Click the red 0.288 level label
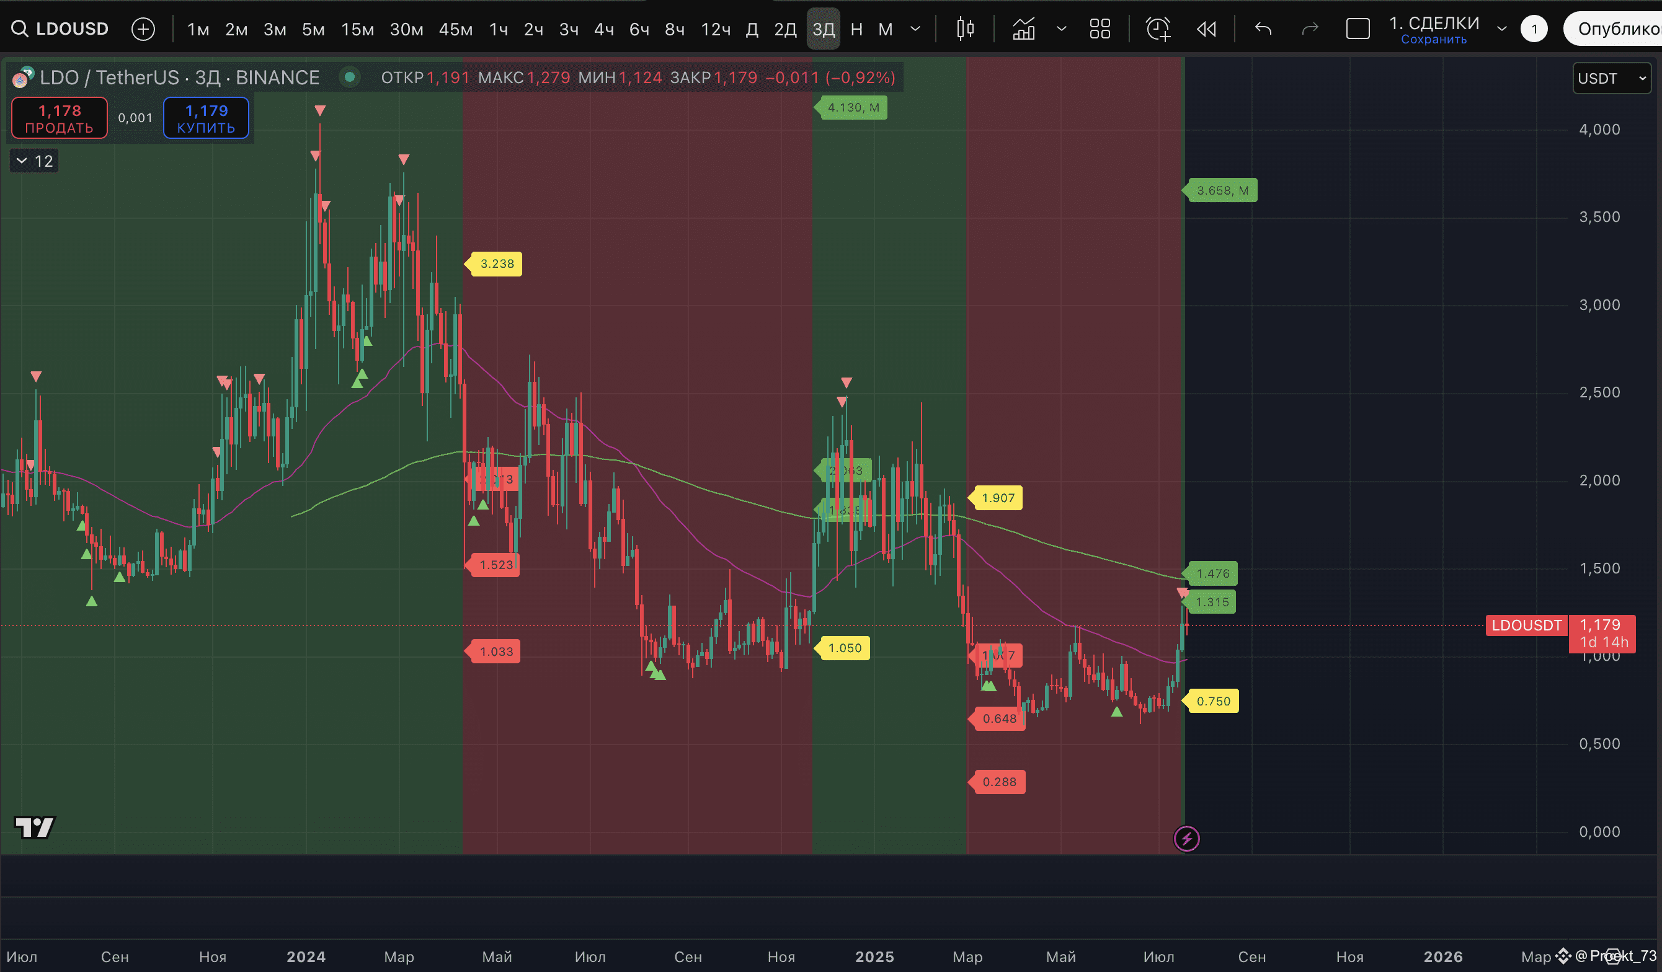 (997, 782)
